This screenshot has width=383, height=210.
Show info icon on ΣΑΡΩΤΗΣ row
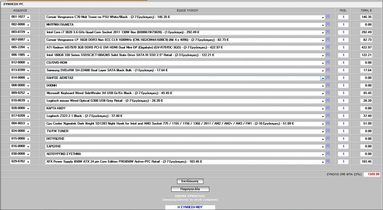coord(327,146)
